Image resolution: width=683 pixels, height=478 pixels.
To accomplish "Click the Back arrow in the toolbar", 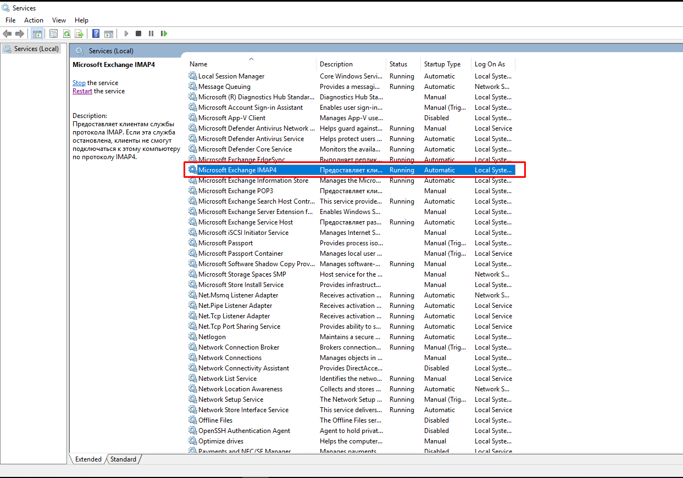I will tap(7, 33).
